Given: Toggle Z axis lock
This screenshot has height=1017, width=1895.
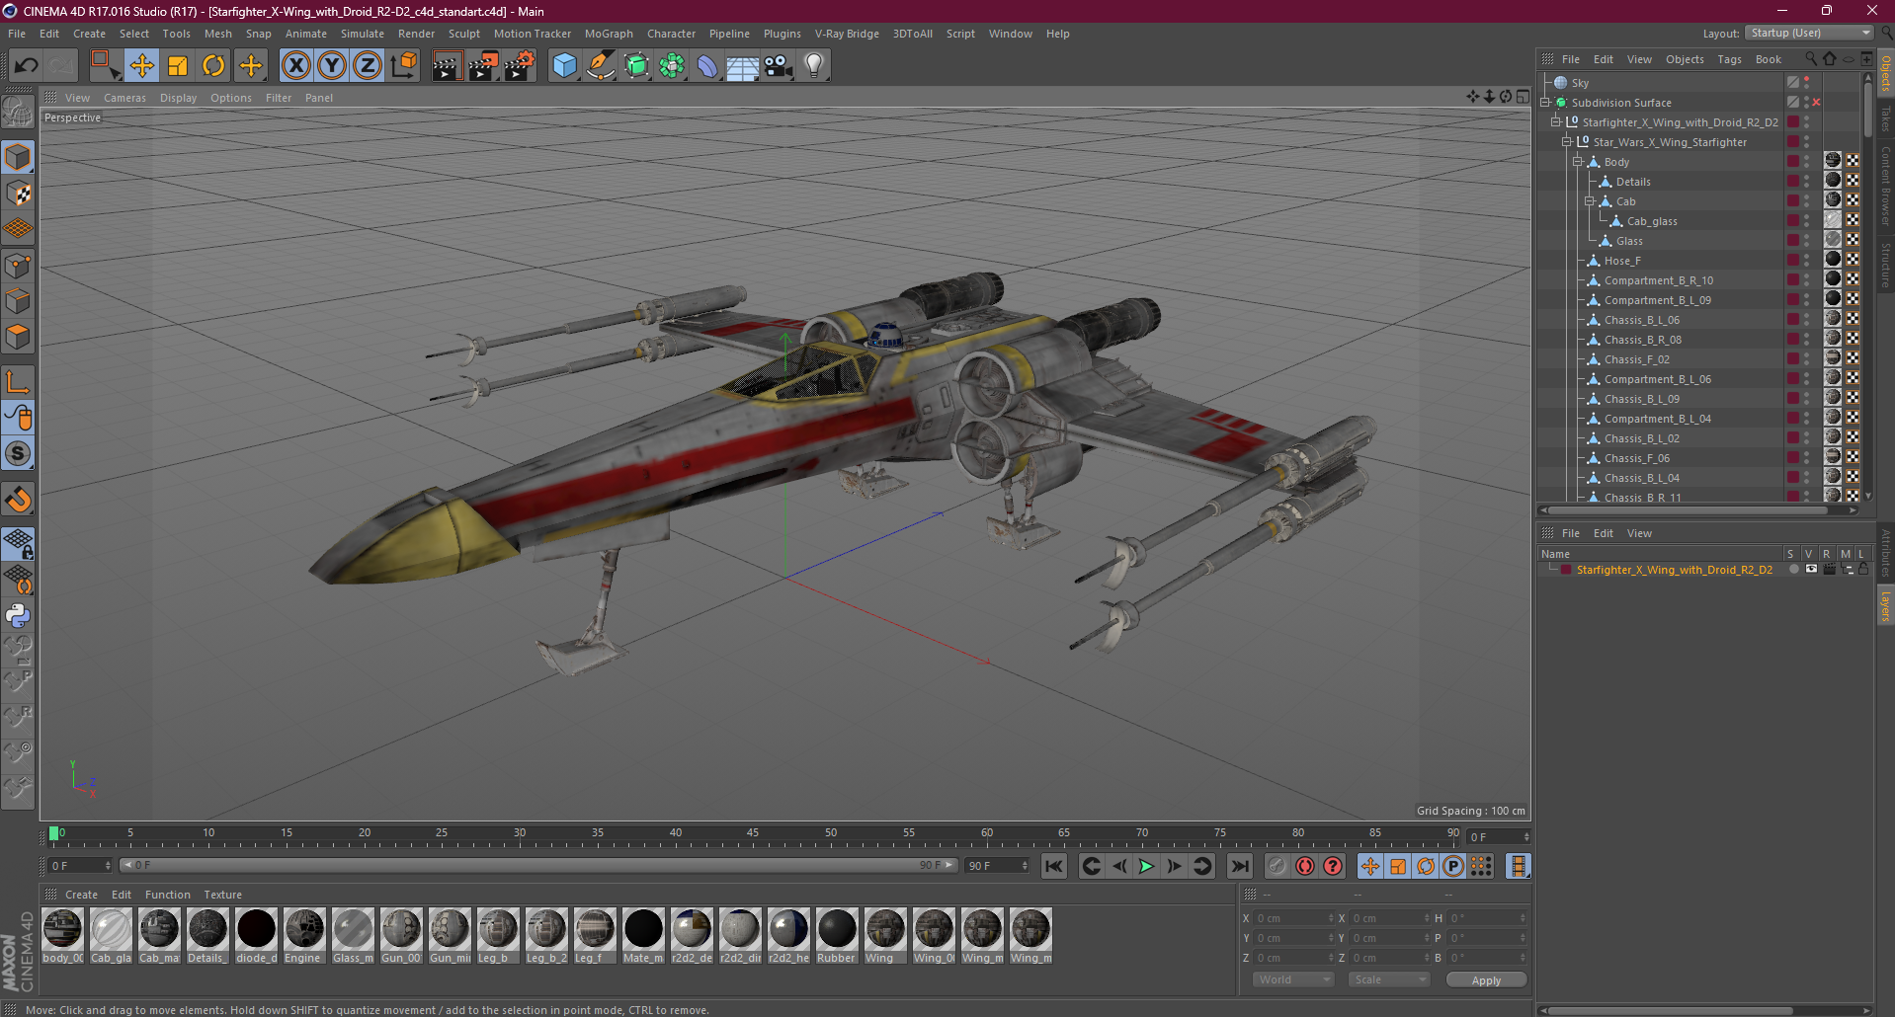Looking at the screenshot, I should 368,65.
